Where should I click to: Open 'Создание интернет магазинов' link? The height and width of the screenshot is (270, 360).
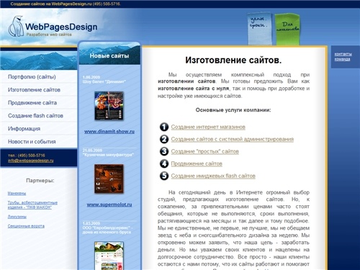tap(208, 127)
